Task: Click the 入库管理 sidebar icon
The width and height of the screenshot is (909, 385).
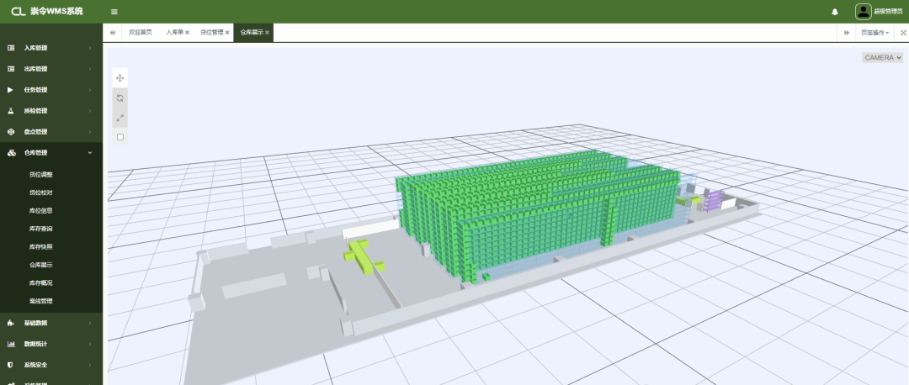Action: [x=10, y=48]
